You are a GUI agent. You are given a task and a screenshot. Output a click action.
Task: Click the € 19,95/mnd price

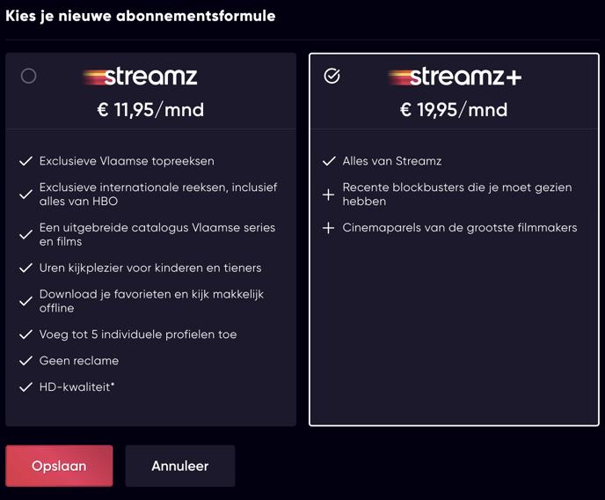[454, 110]
